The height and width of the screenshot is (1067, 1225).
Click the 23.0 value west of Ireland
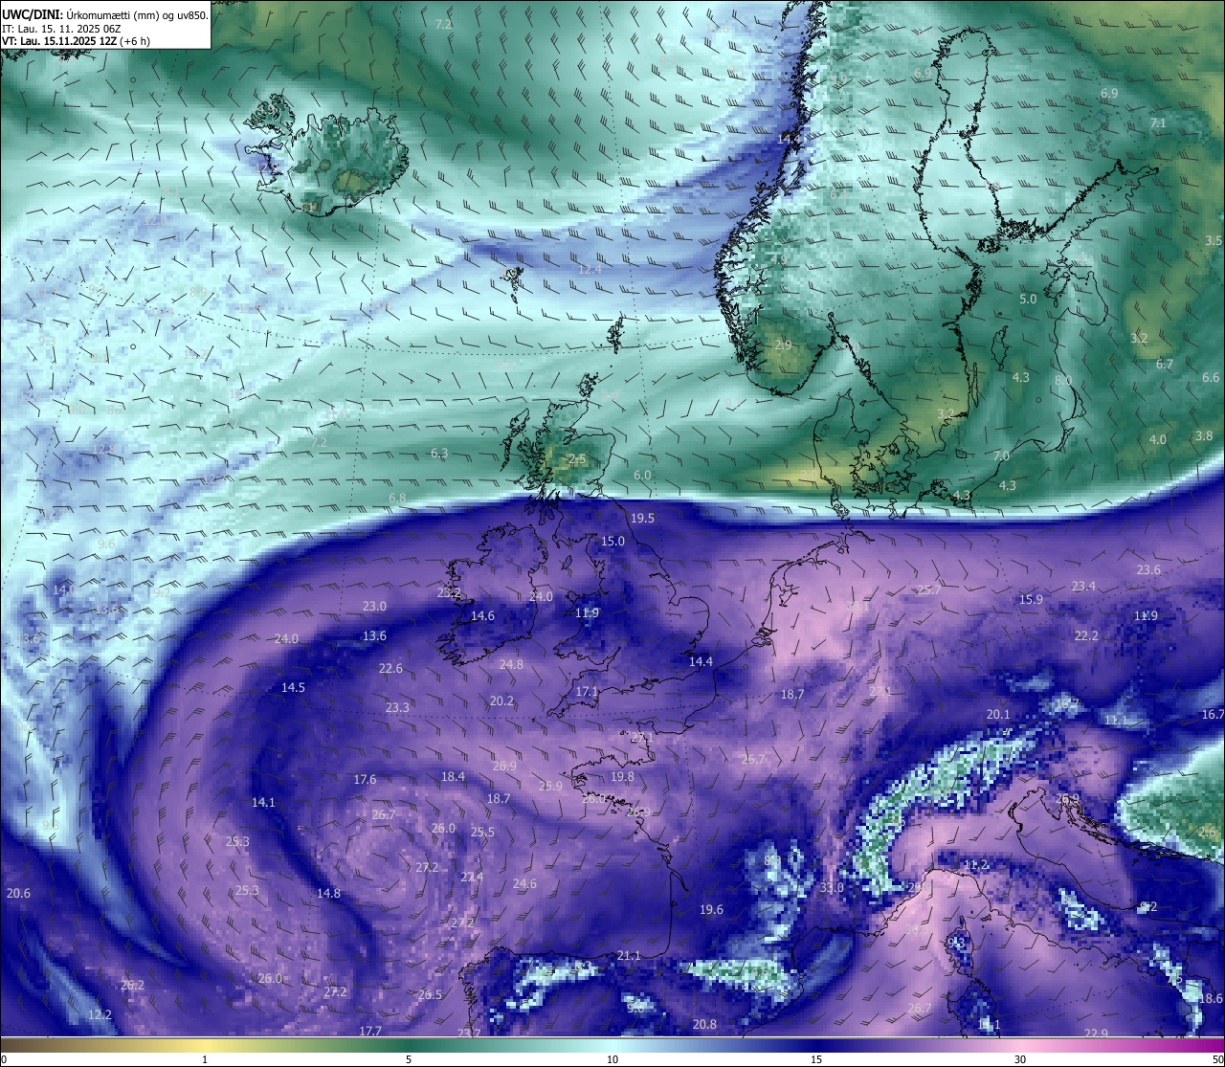tap(374, 606)
